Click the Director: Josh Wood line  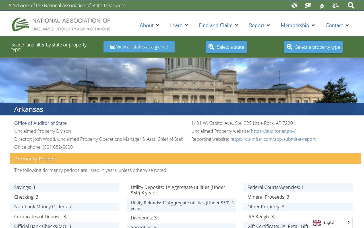99,139
